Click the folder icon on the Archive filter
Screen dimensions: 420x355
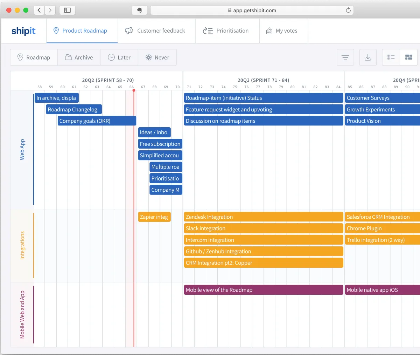pyautogui.click(x=69, y=57)
